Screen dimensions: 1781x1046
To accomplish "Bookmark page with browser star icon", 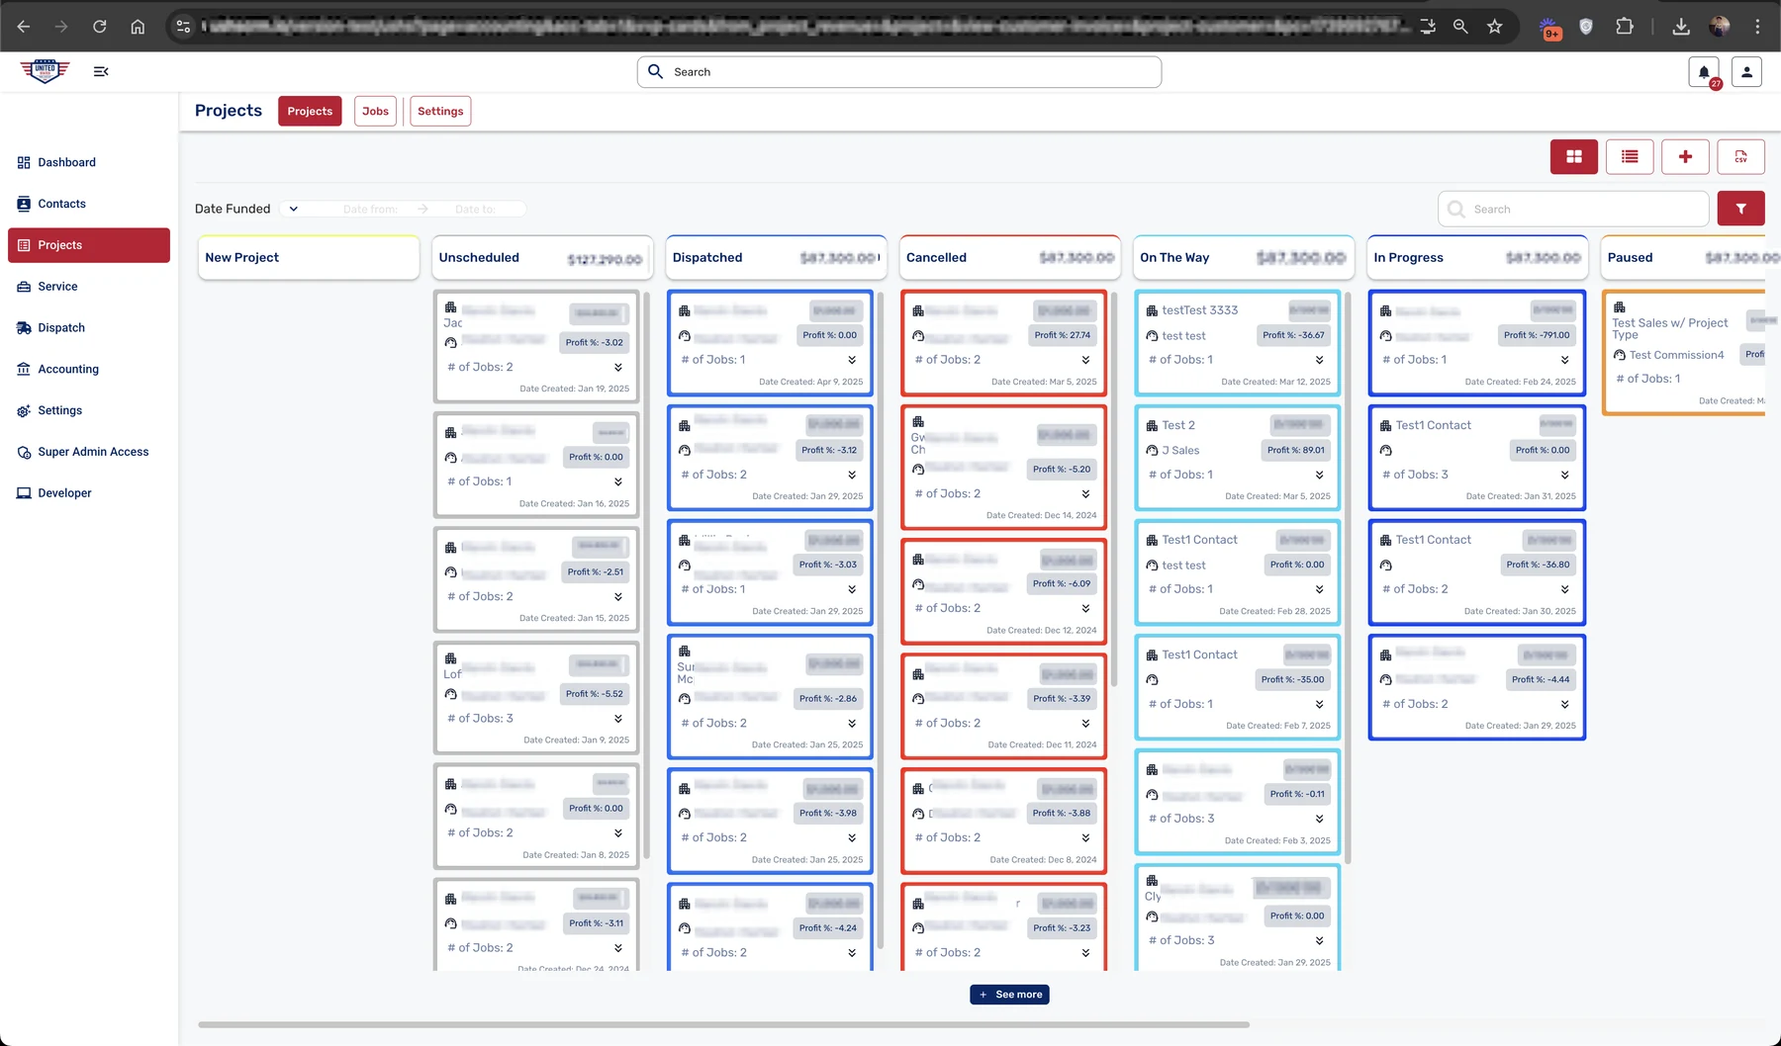I will pyautogui.click(x=1494, y=27).
